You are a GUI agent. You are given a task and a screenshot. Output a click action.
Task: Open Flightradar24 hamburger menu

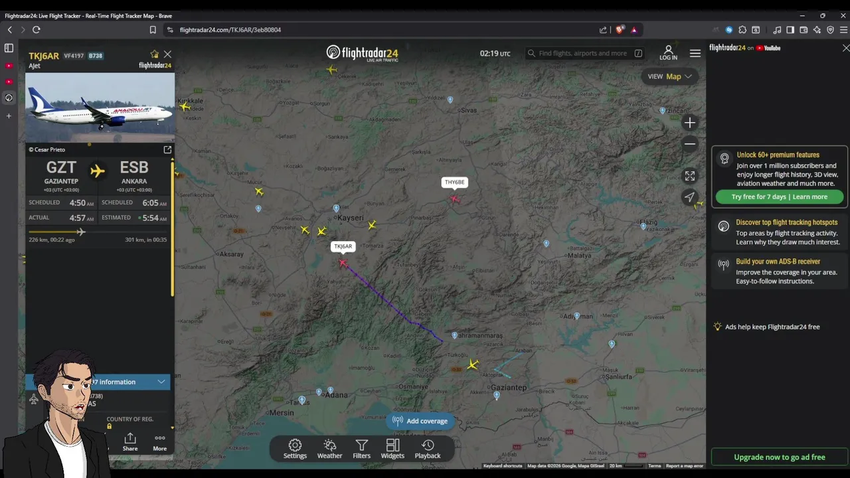695,53
